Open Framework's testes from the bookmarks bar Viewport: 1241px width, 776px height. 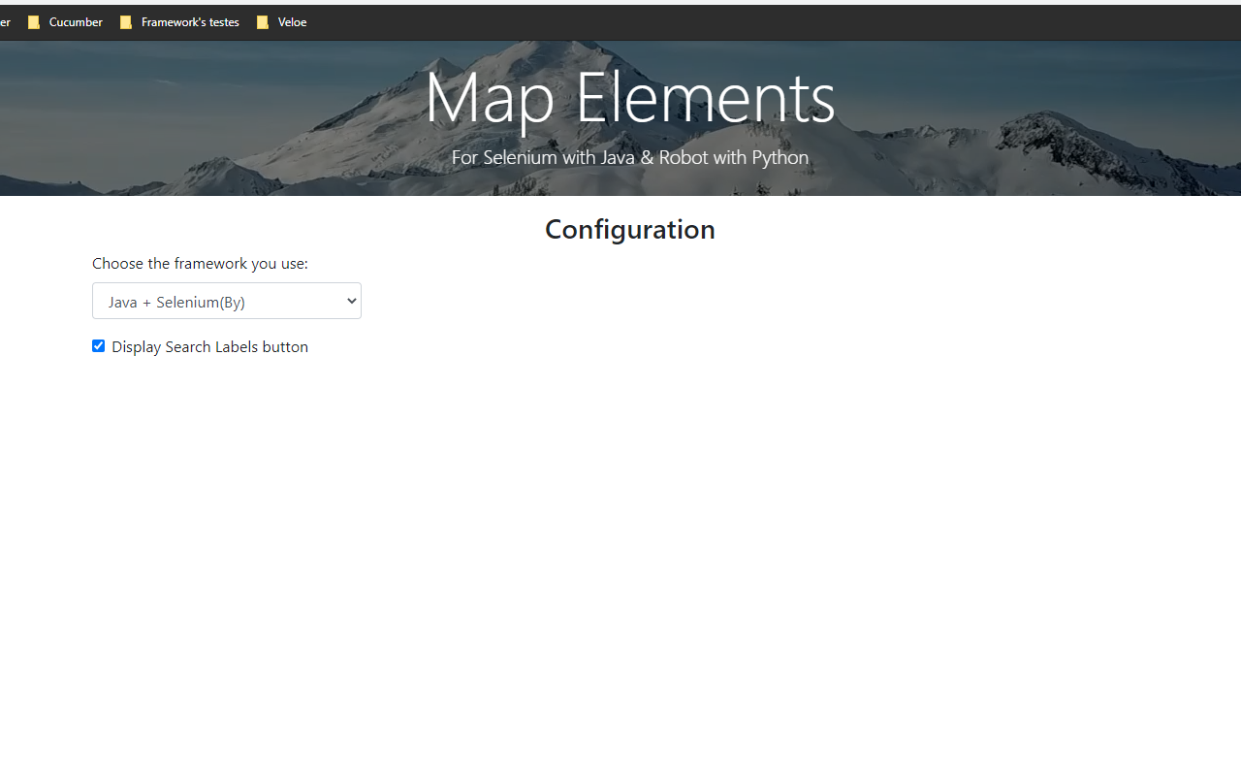pyautogui.click(x=189, y=21)
